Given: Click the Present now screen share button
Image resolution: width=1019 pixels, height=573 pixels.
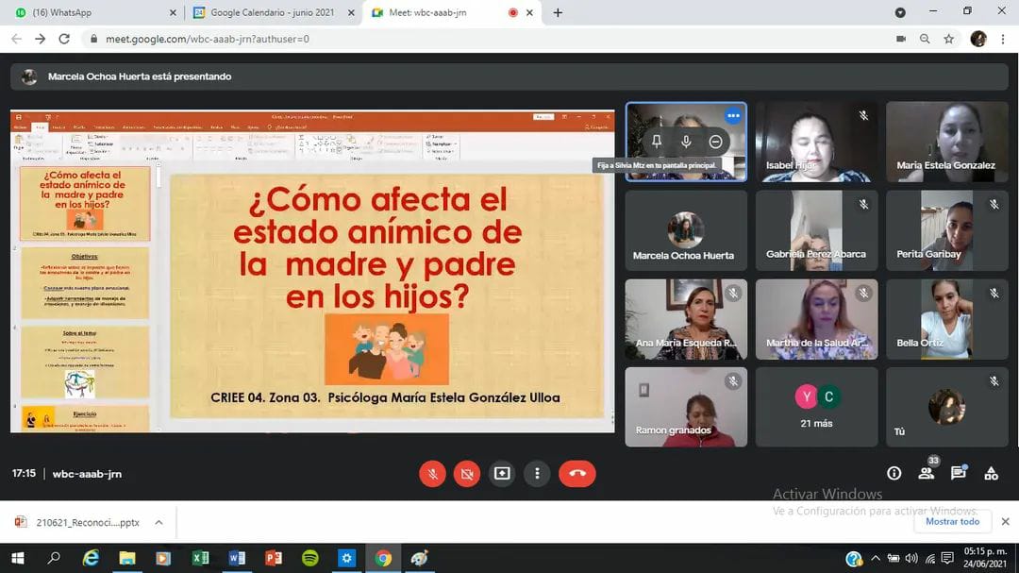Looking at the screenshot, I should coord(502,474).
